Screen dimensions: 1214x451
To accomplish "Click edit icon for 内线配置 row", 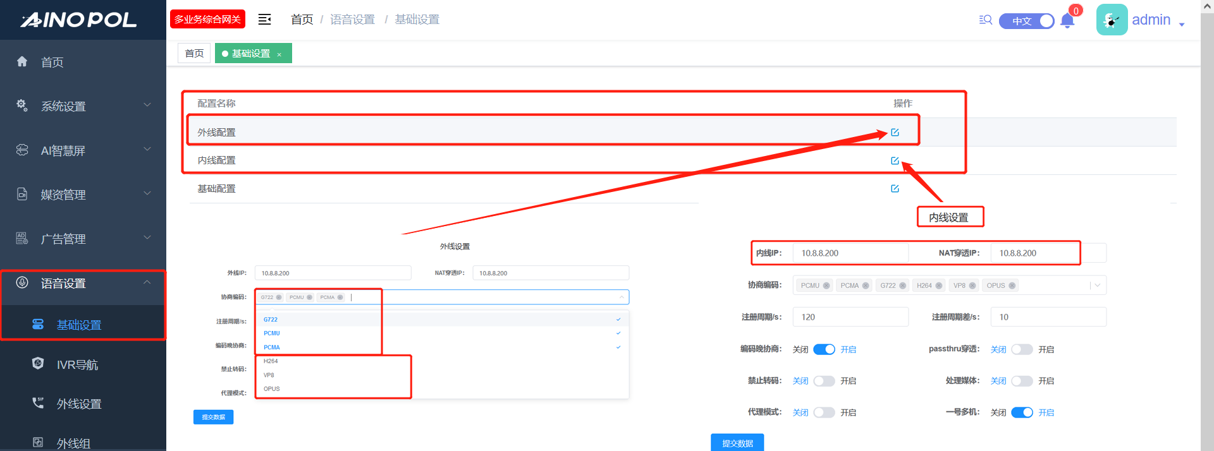I will pyautogui.click(x=895, y=160).
